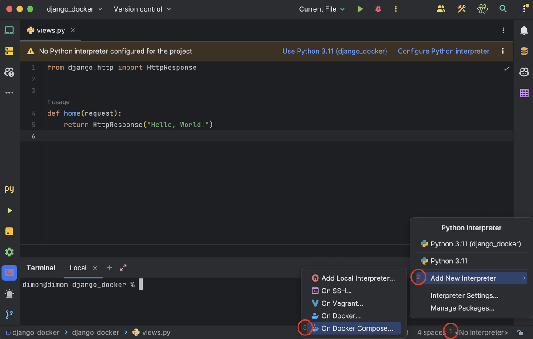
Task: Open the Project tool window icon
Action: (x=9, y=30)
